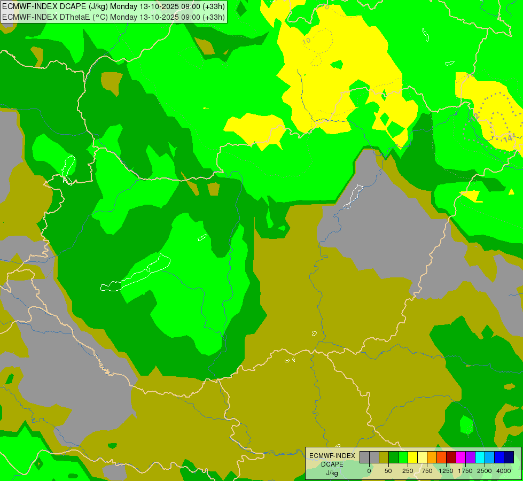Select the pure blue legend swatch
This screenshot has height=481, width=523.
coord(499,457)
